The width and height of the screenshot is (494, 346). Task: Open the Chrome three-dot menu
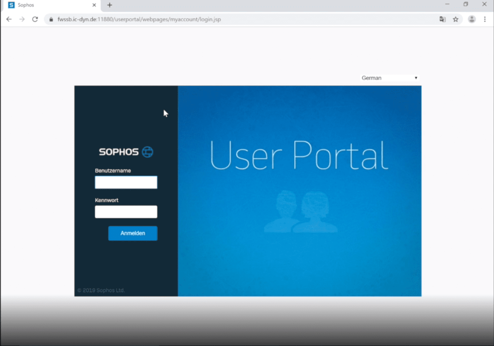click(485, 19)
